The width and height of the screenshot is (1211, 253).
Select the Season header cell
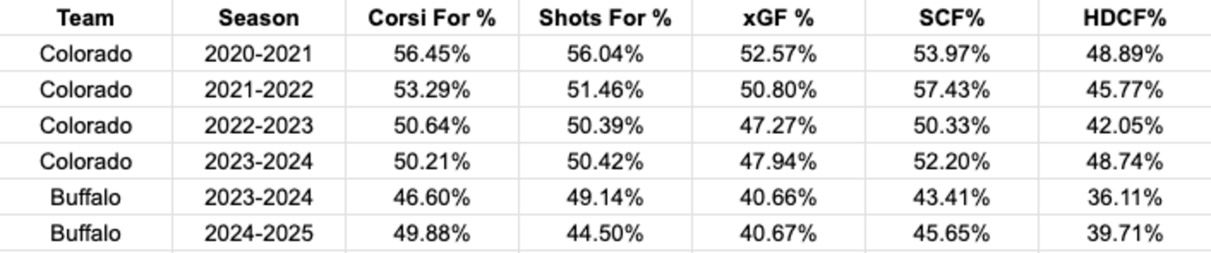(259, 18)
